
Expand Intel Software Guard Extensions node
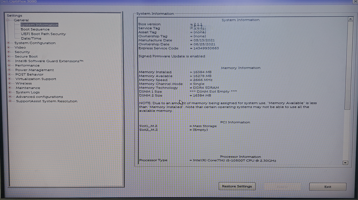pos(9,61)
